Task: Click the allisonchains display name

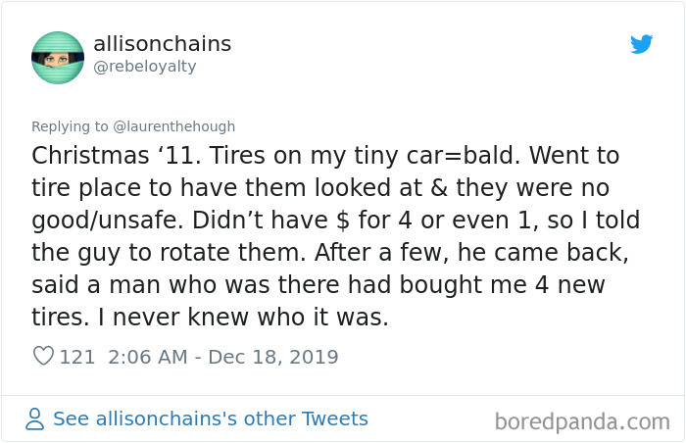Action: 162,44
